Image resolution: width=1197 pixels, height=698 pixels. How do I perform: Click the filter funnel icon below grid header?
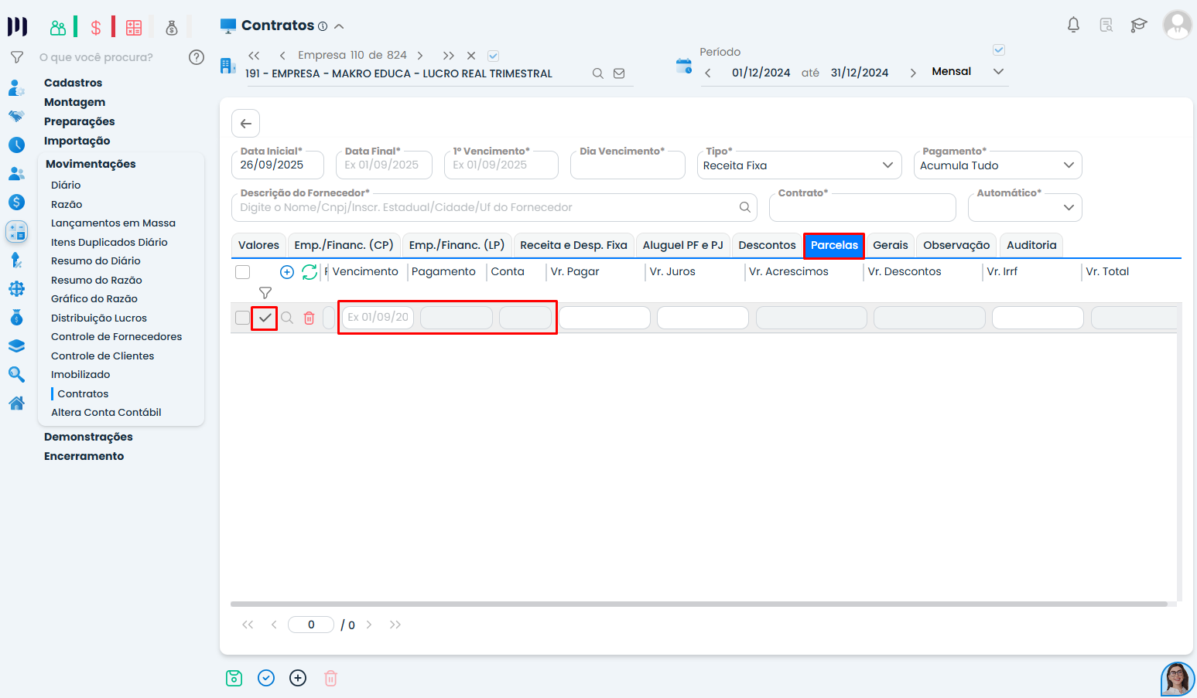pyautogui.click(x=265, y=293)
